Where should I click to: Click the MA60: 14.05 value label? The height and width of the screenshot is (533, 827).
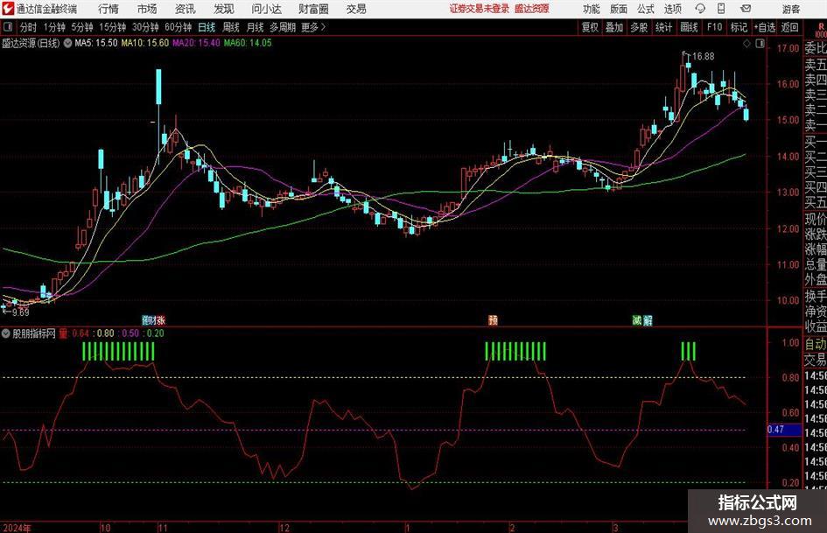(248, 43)
